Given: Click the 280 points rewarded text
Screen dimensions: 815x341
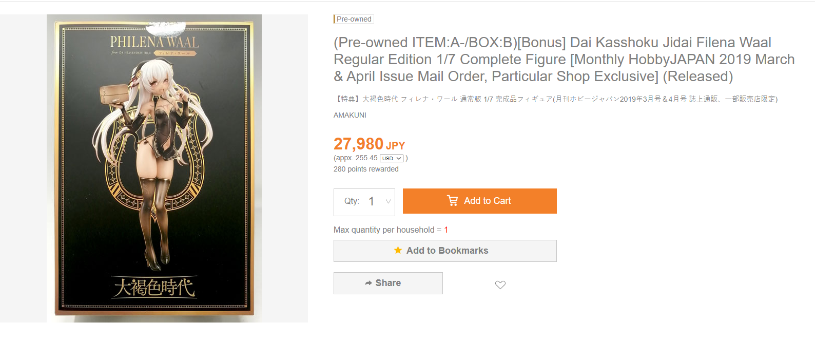Looking at the screenshot, I should [x=366, y=169].
